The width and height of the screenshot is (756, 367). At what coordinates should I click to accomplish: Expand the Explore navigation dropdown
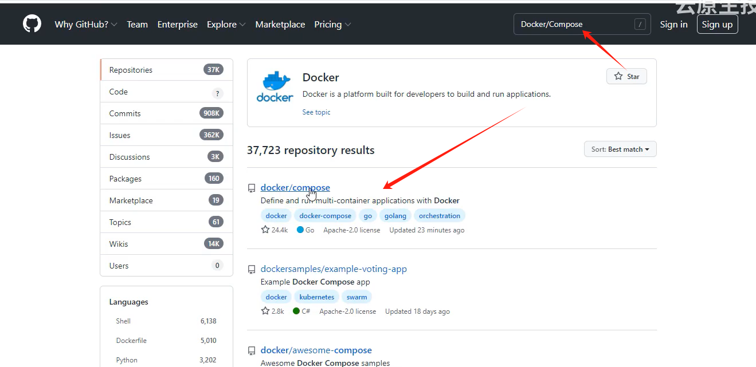pyautogui.click(x=226, y=24)
